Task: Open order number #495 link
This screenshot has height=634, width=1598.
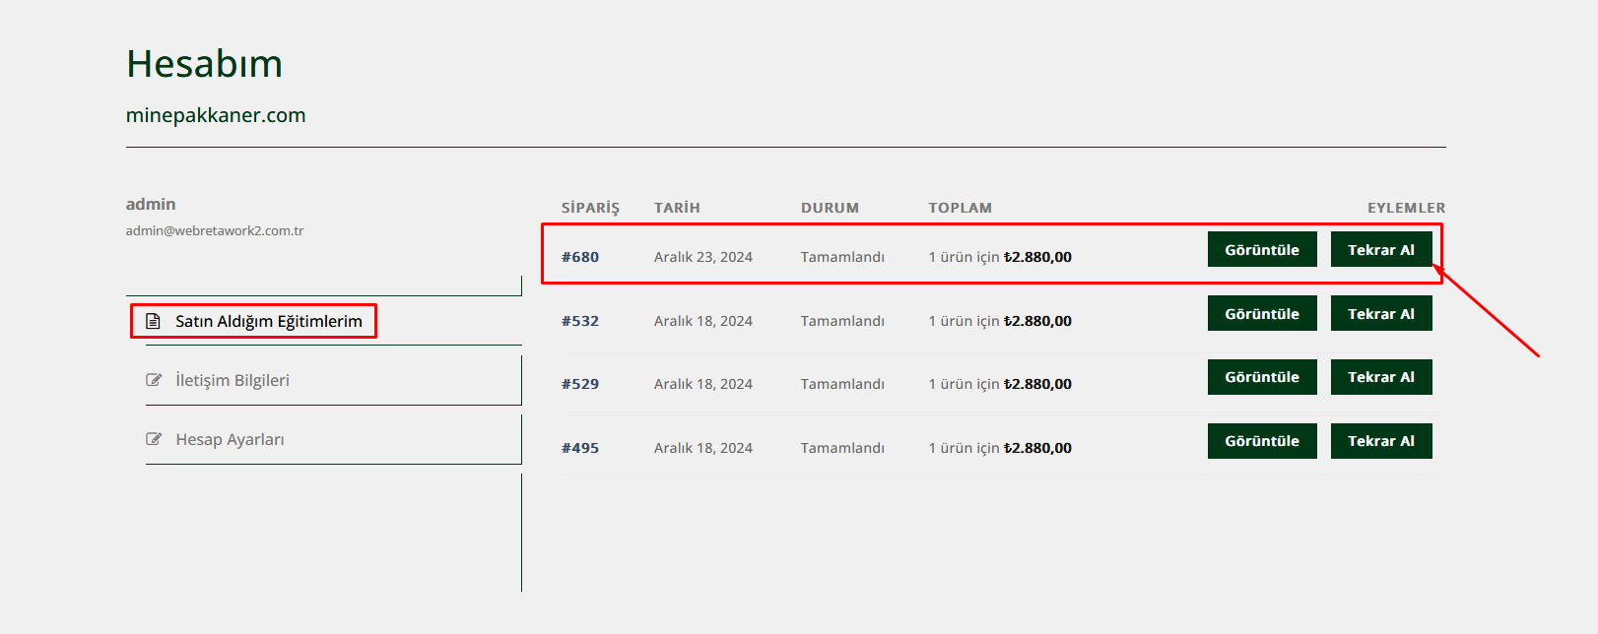Action: click(580, 448)
